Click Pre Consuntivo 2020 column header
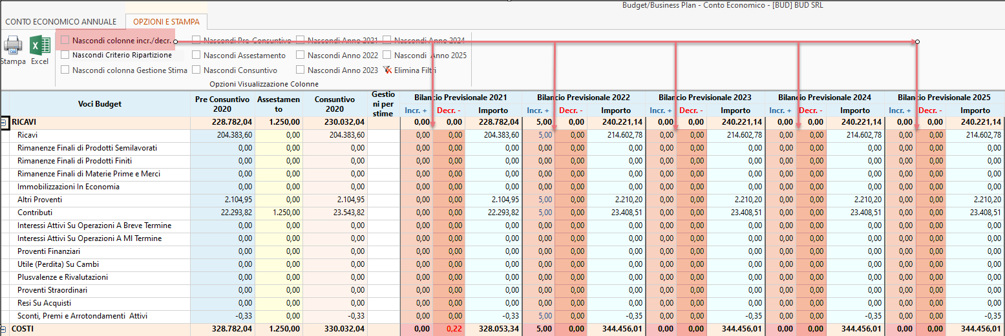Image resolution: width=1005 pixels, height=336 pixels. click(x=222, y=104)
